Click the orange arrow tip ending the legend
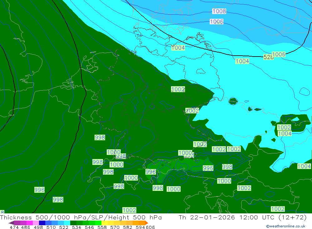312x229 pixels. pos(147,223)
